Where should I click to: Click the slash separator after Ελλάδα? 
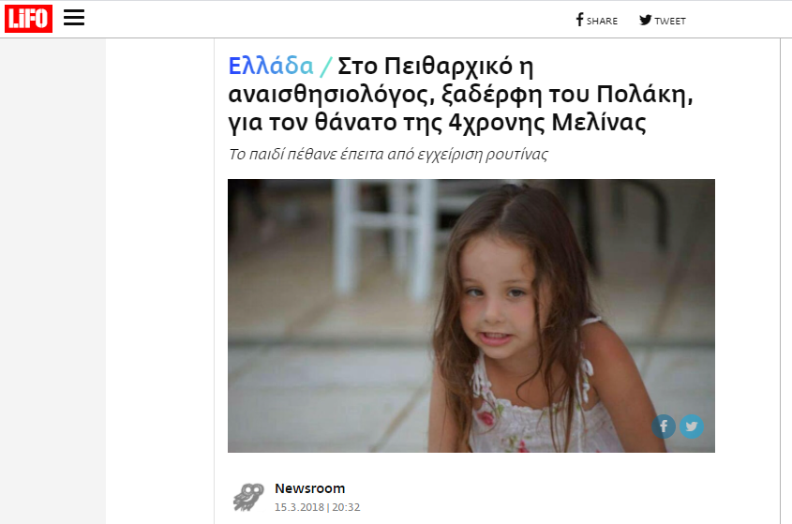326,67
